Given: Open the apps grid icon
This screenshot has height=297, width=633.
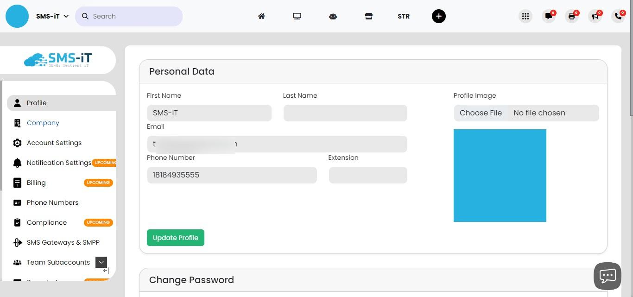Looking at the screenshot, I should click(525, 16).
